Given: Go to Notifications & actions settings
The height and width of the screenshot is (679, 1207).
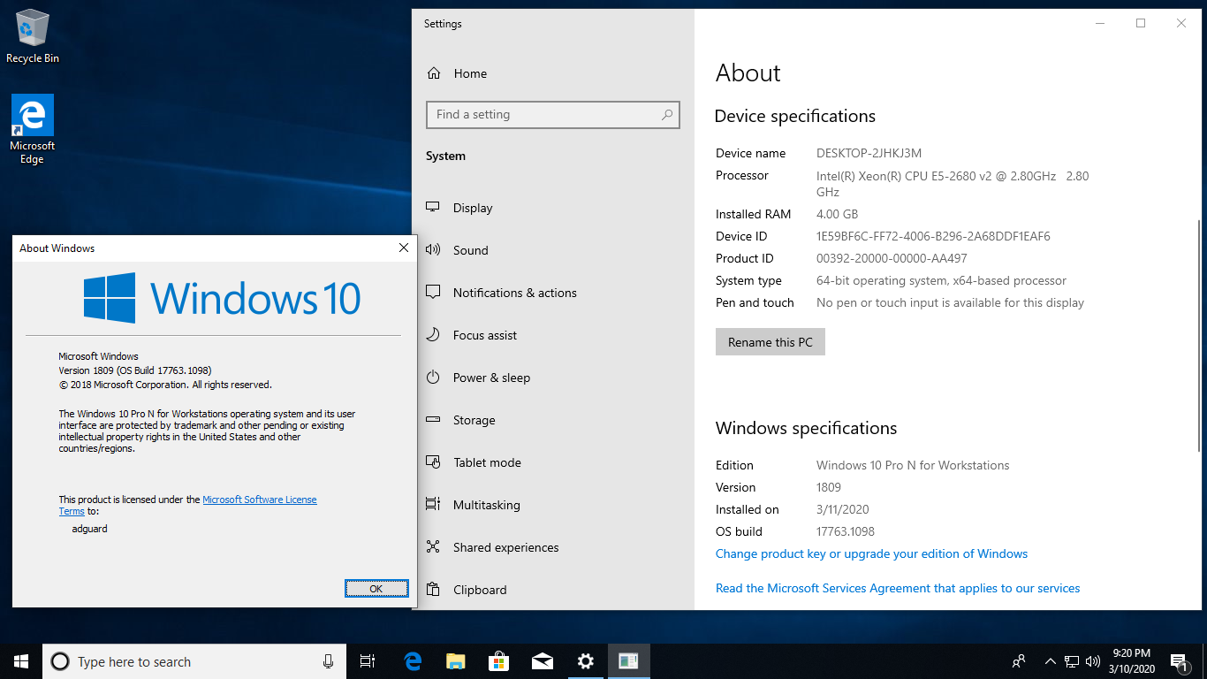Looking at the screenshot, I should pos(553,293).
